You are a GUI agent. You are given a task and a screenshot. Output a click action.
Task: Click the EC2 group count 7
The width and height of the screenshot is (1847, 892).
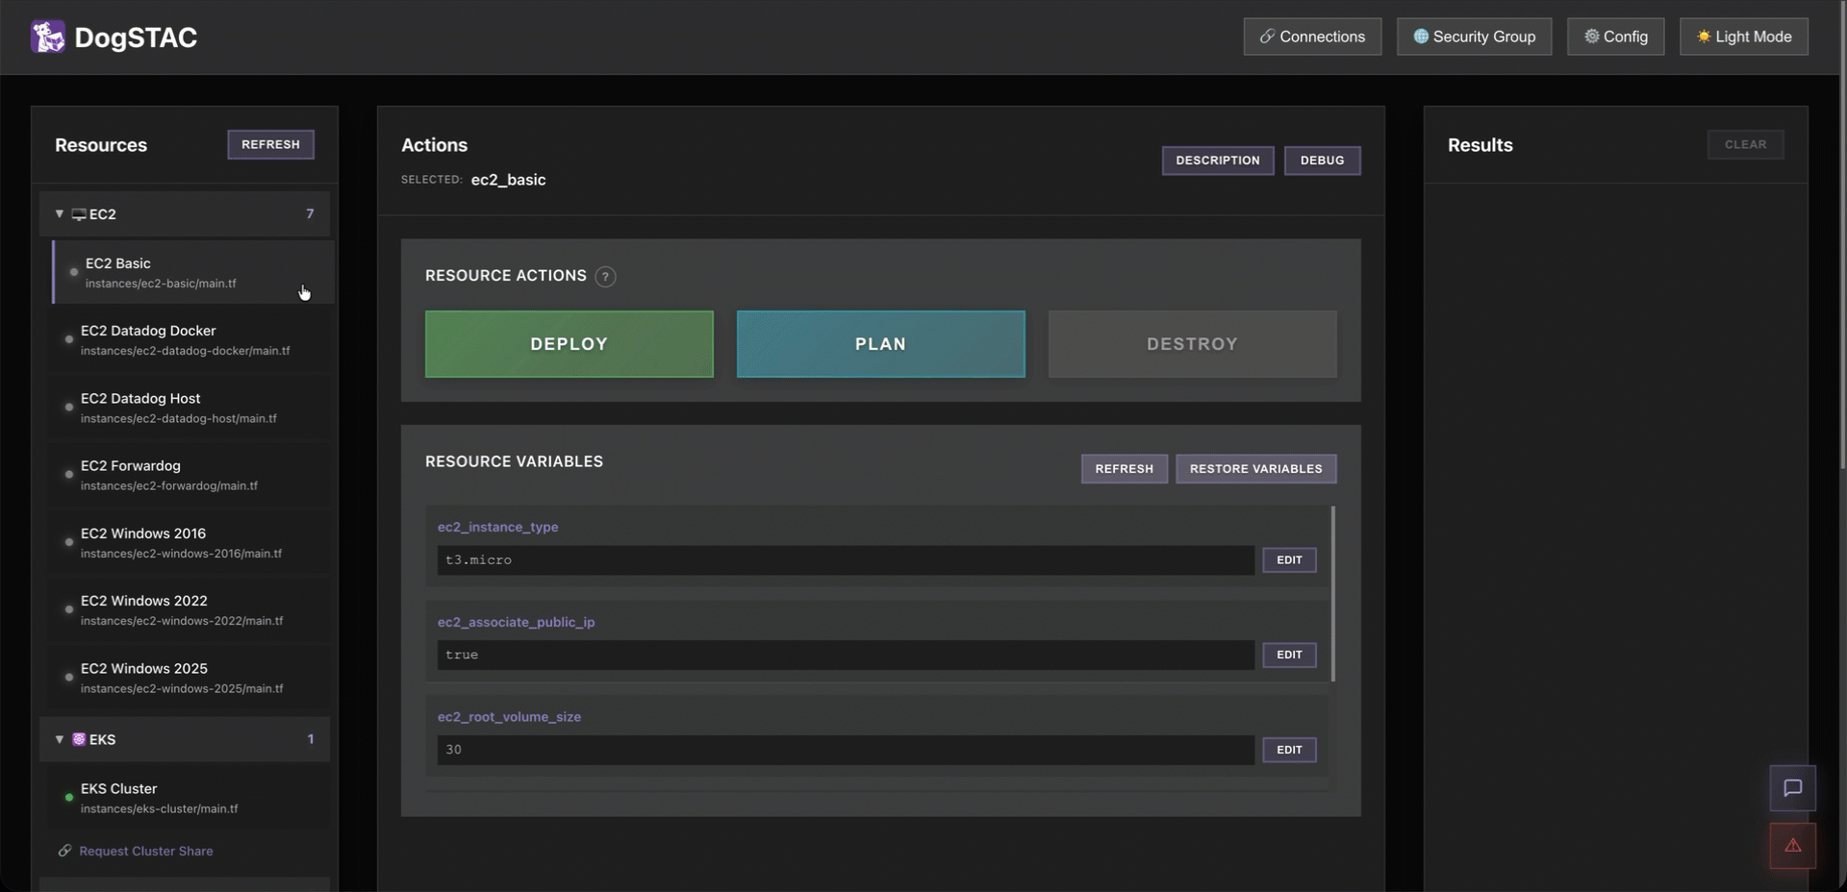[x=310, y=214]
